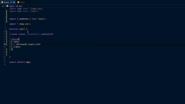Click line number 11 in gutter

click(x=5, y=34)
